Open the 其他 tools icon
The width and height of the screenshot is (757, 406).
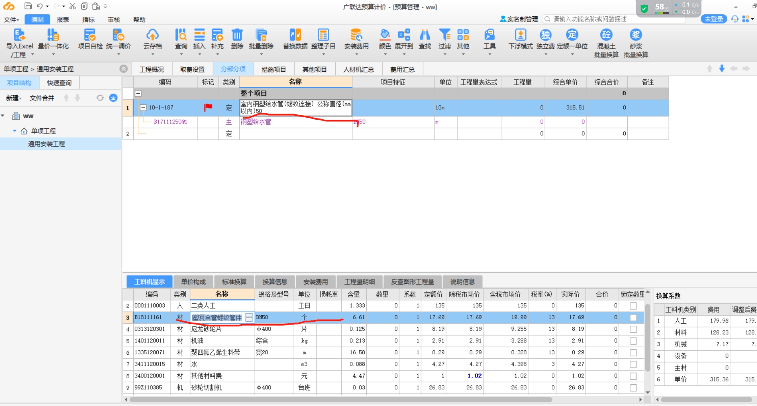click(x=463, y=35)
